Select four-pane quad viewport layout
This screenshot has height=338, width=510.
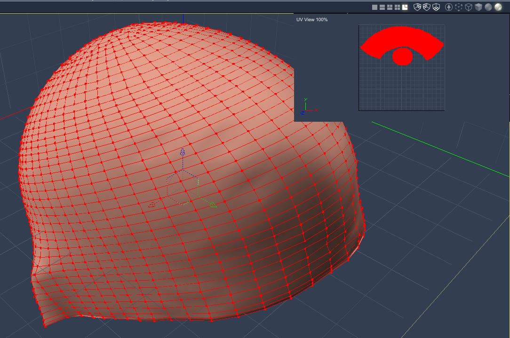397,7
